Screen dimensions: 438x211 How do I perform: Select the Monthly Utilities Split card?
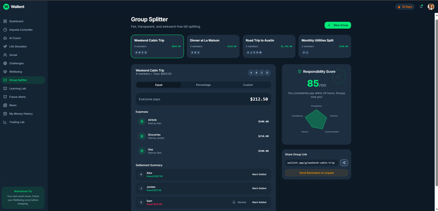click(x=324, y=46)
